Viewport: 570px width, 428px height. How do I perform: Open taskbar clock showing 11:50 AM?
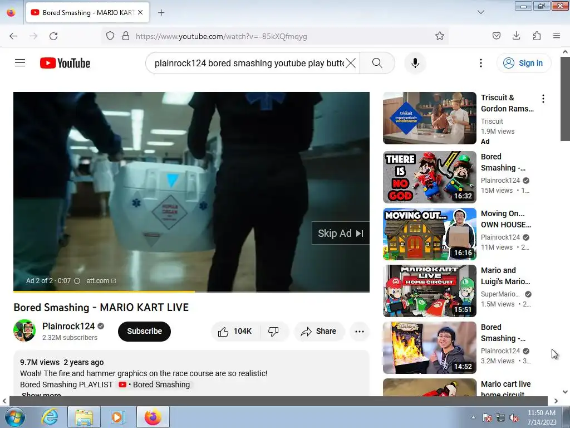point(542,417)
